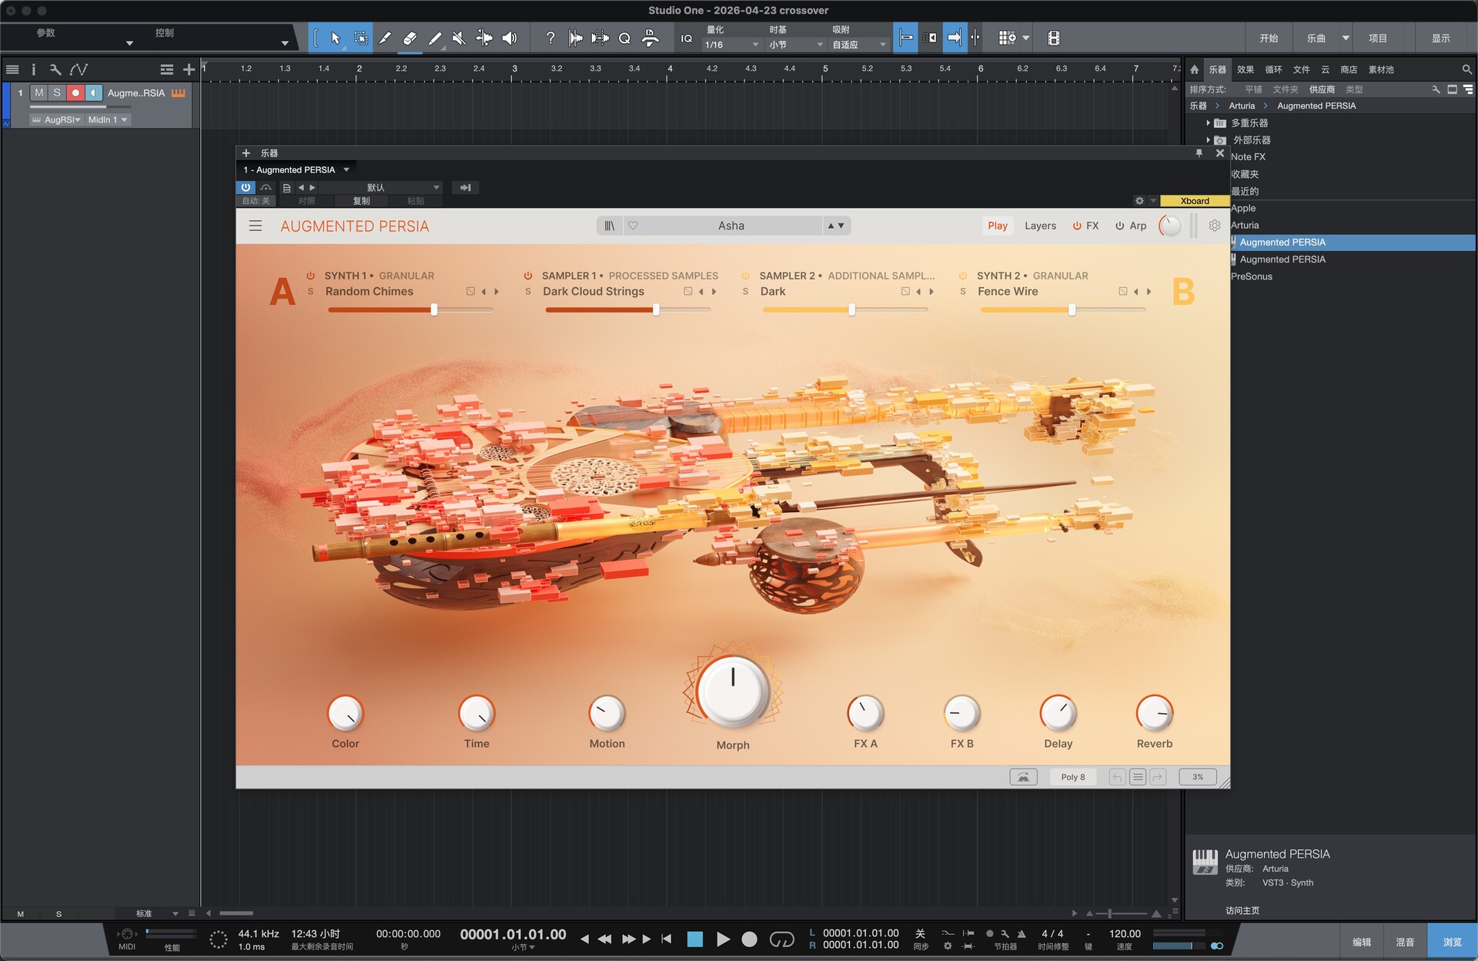Image resolution: width=1478 pixels, height=961 pixels.
Task: Switch to the Effects browser tab
Action: point(1246,69)
